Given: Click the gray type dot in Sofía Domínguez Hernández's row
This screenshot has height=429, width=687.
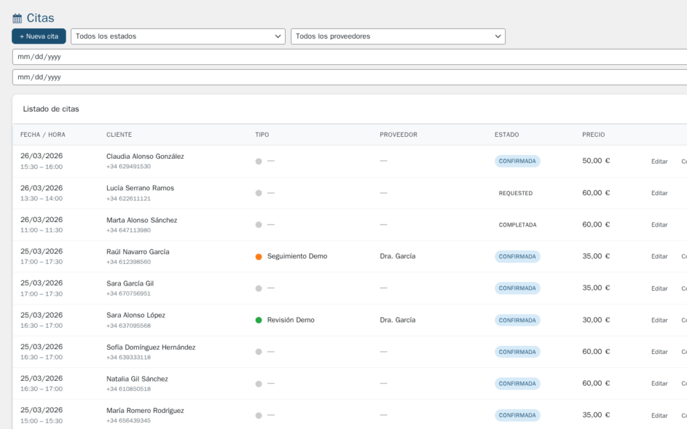Looking at the screenshot, I should click(x=258, y=351).
